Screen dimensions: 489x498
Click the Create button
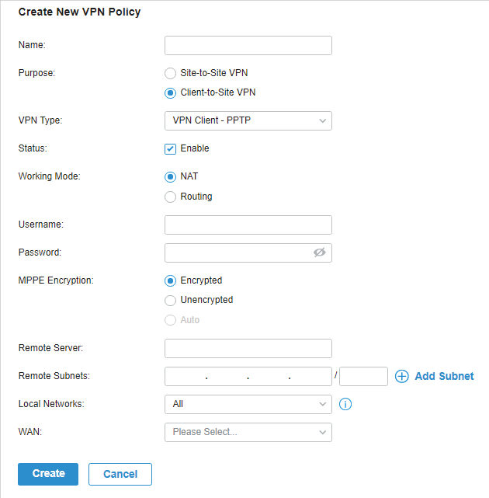pyautogui.click(x=48, y=474)
